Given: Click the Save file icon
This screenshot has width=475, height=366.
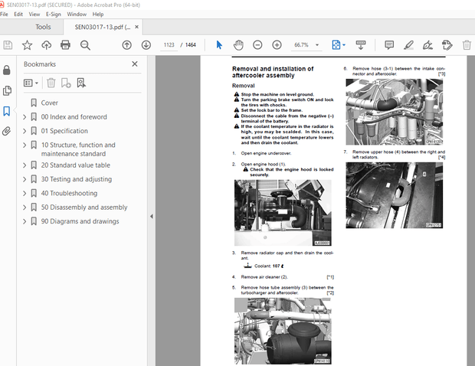Looking at the screenshot, I should coord(8,45).
